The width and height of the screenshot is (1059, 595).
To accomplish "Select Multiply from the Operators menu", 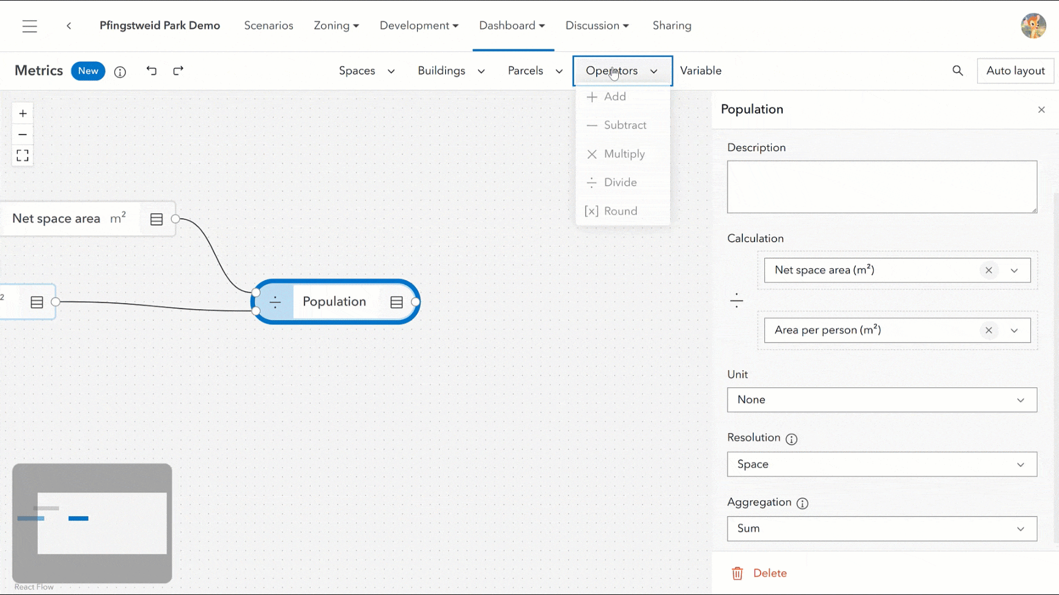I will 624,154.
